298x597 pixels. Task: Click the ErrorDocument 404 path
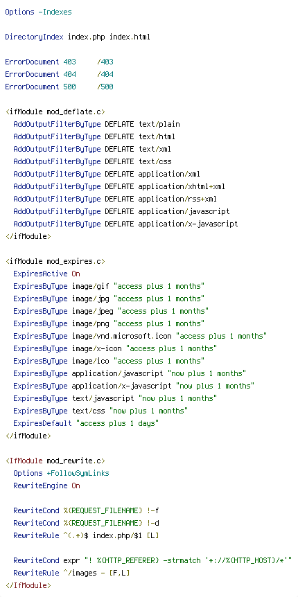105,74
